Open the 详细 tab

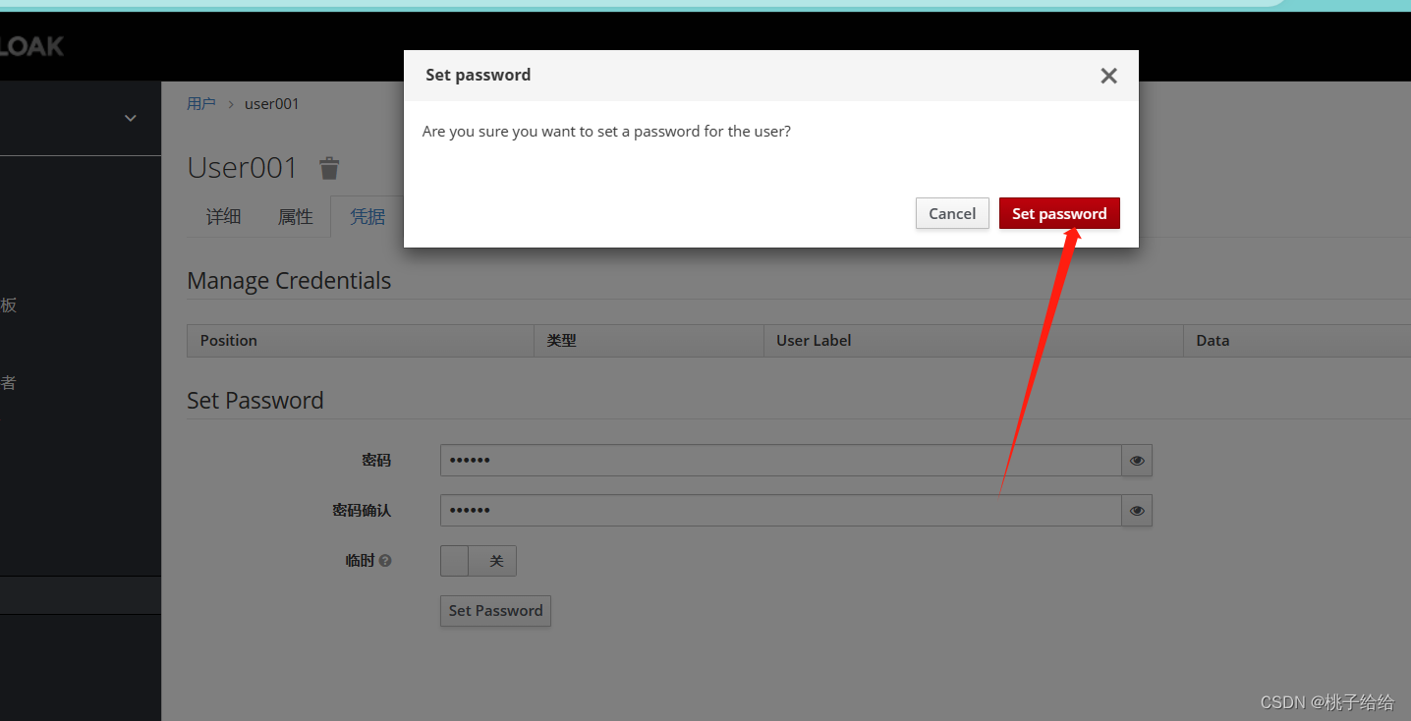(x=223, y=216)
